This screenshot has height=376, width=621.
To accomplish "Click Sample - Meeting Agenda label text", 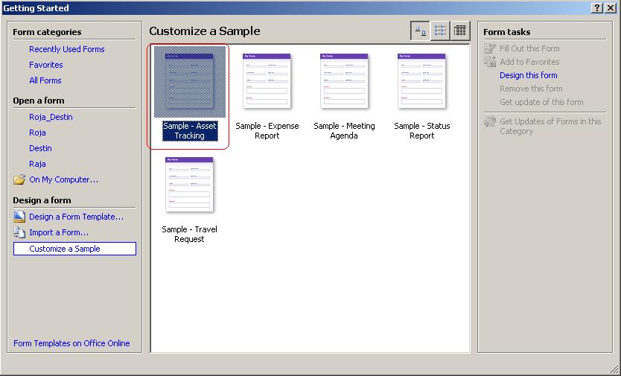I will (x=344, y=131).
